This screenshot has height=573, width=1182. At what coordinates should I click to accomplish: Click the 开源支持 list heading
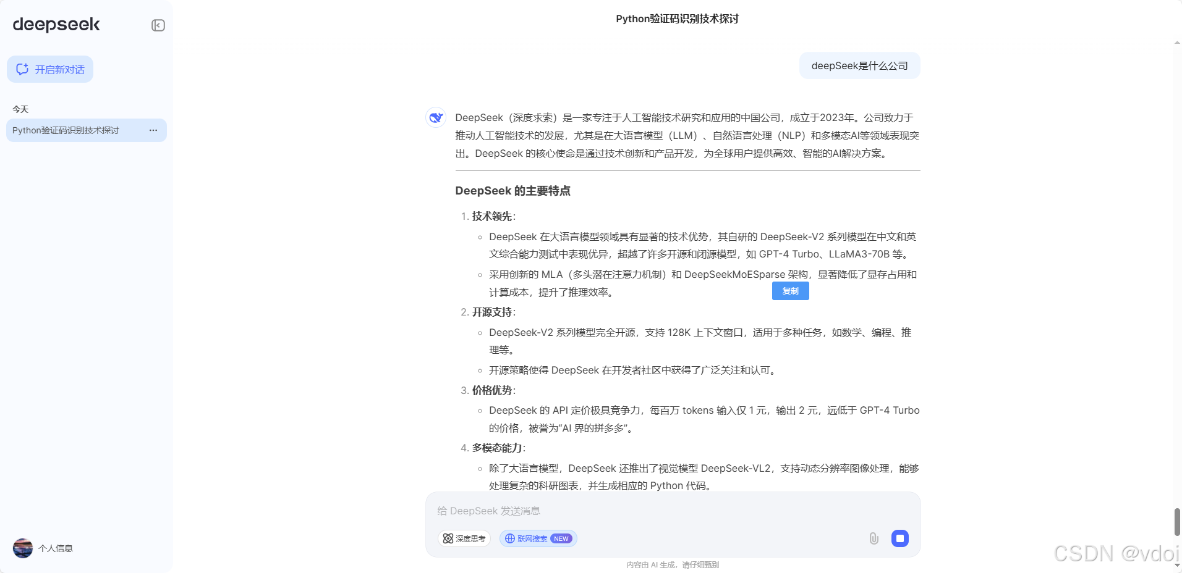coord(492,312)
